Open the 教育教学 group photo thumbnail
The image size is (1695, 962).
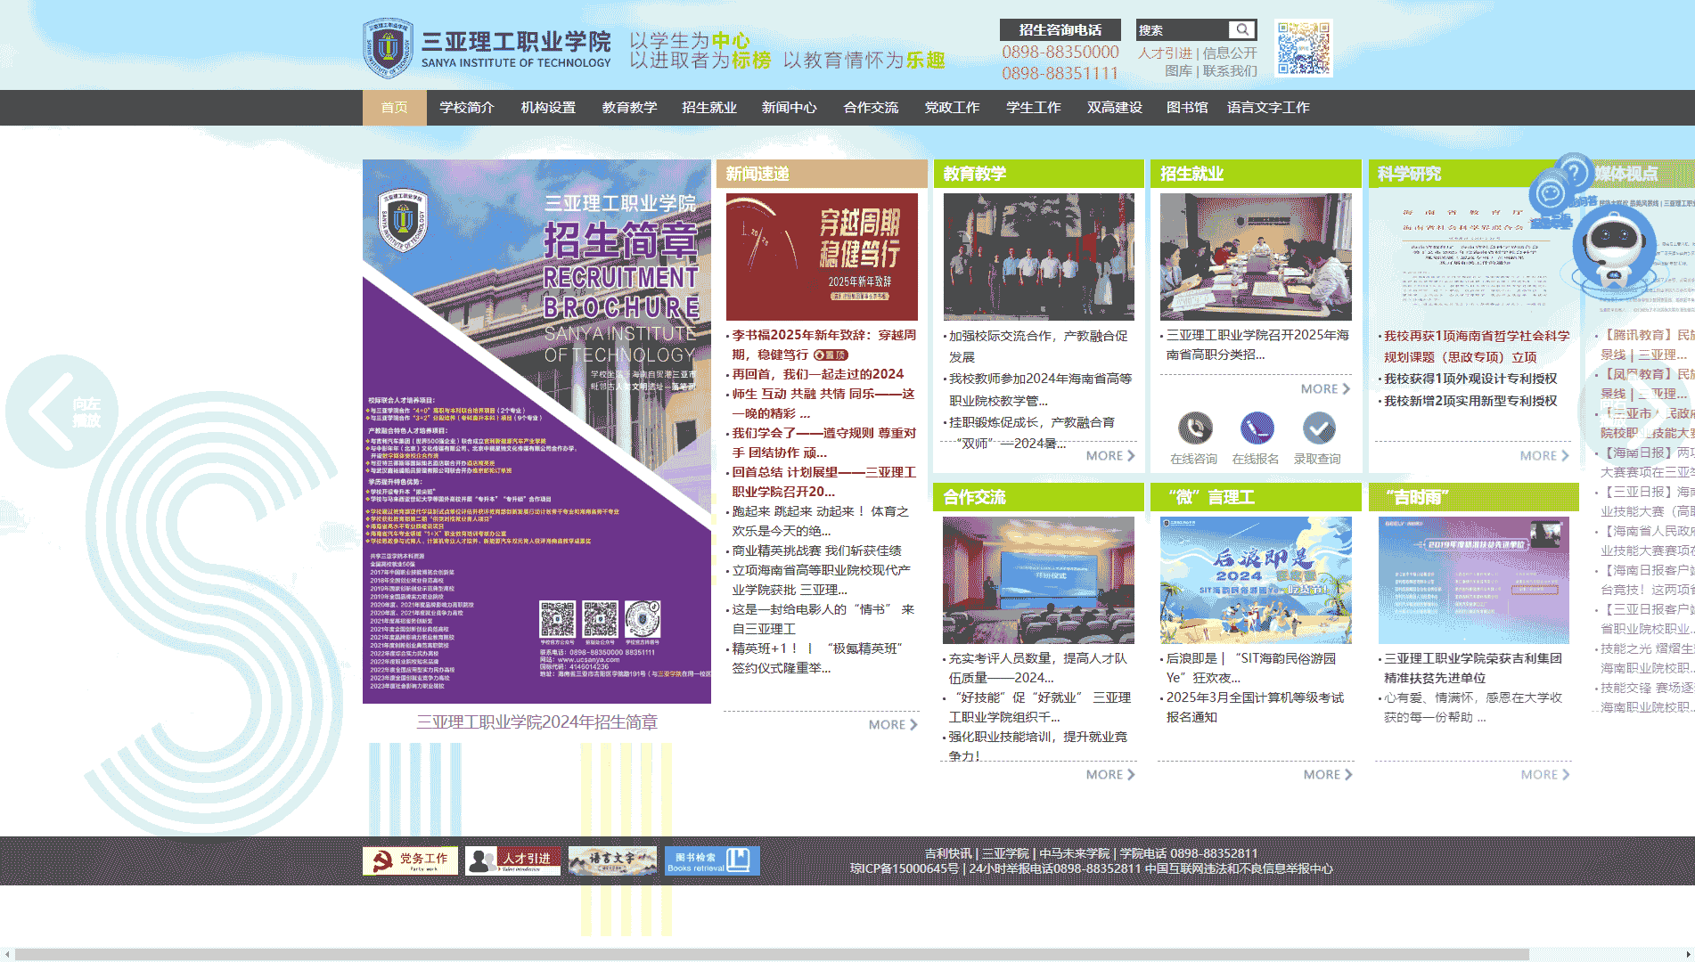tap(1039, 257)
